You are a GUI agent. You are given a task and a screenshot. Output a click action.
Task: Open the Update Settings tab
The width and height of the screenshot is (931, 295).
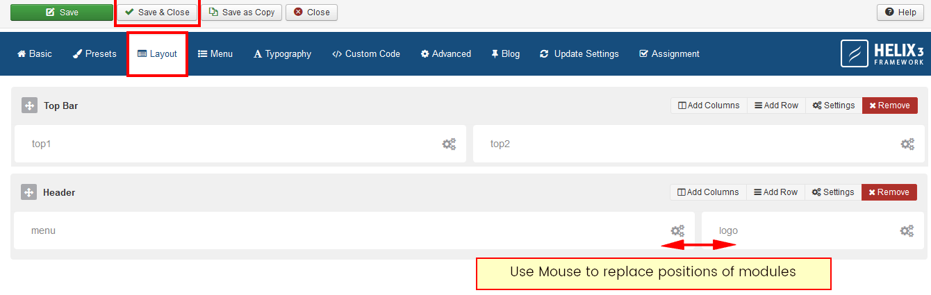[579, 54]
